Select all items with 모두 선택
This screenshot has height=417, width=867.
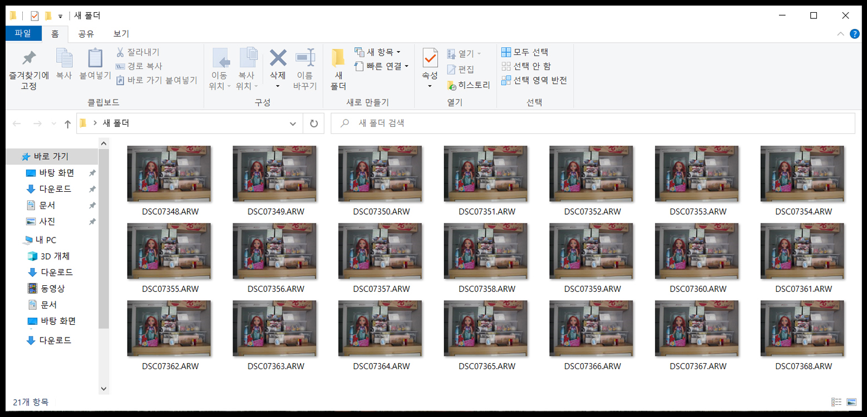click(x=525, y=52)
